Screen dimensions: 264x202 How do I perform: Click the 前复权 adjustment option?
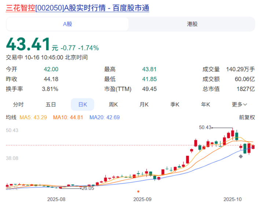coord(247,117)
